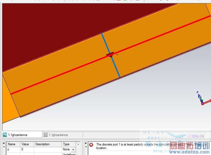Sort parameters by the Value column header
This screenshot has width=211, height=155.
tap(27, 144)
